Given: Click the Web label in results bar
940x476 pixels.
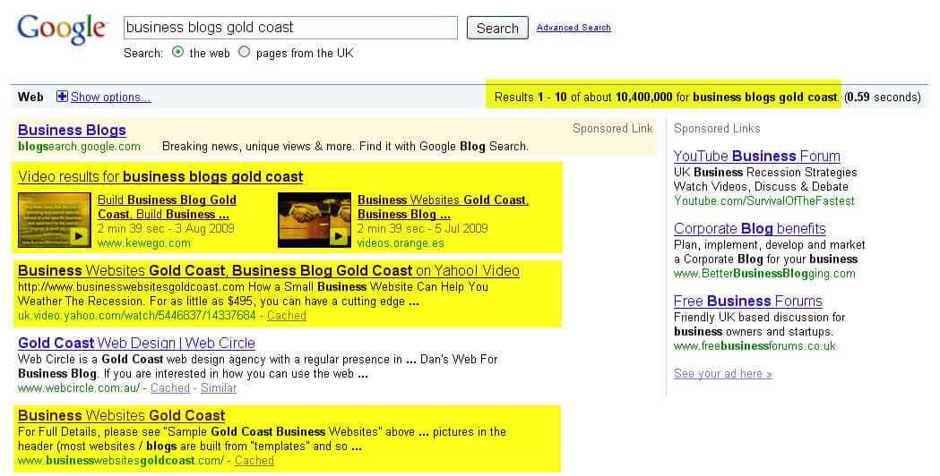Looking at the screenshot, I should coord(30,97).
